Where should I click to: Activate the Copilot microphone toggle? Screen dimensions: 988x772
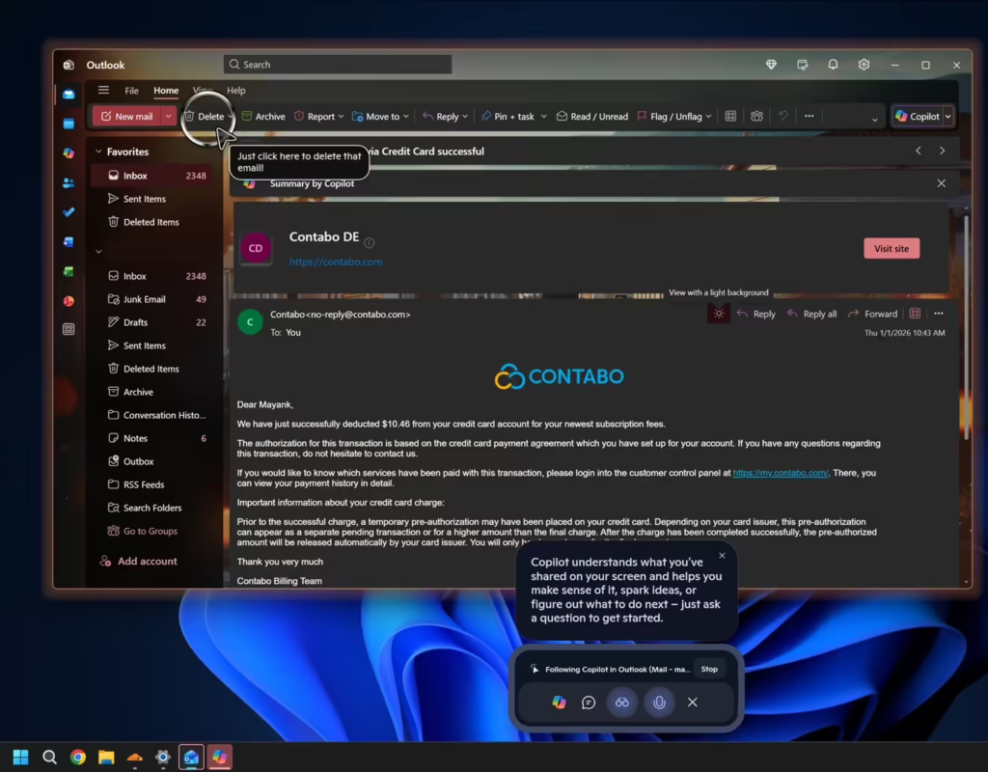pos(658,703)
